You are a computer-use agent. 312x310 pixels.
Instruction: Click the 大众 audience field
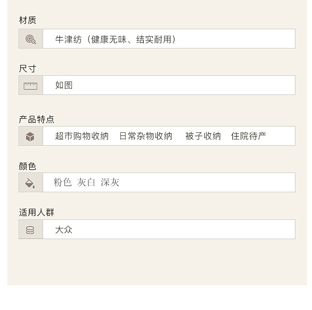pyautogui.click(x=64, y=230)
